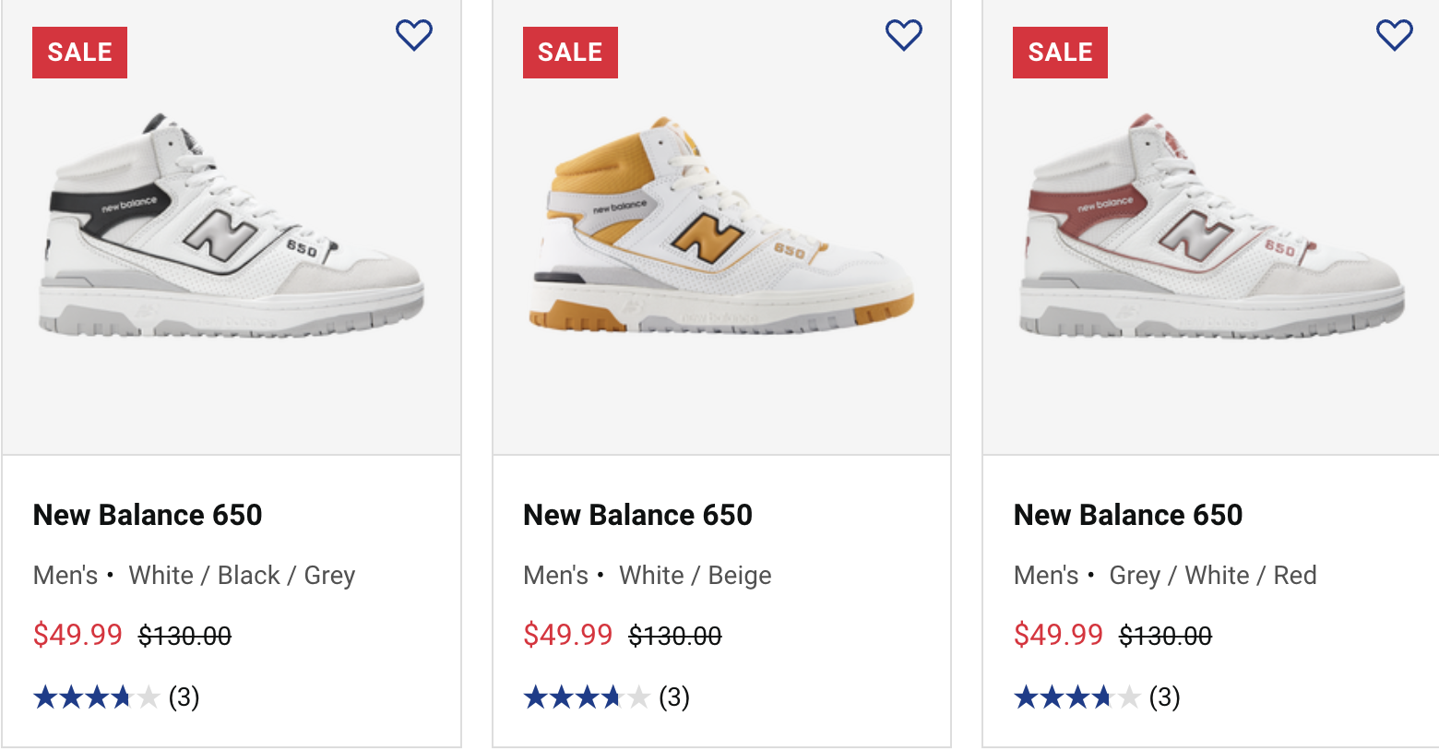Click the crossed-out $130.00 price on the Red shoe
Viewport: 1439px width, 751px height.
tap(1165, 636)
